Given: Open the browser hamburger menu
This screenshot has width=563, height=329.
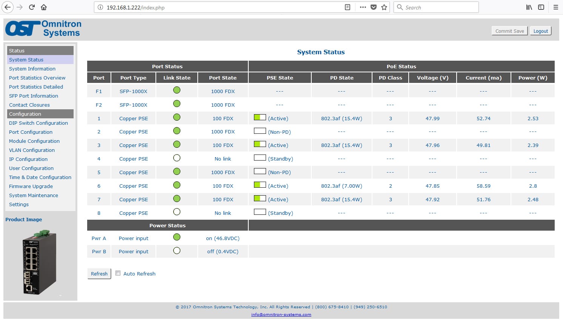Looking at the screenshot, I should [x=555, y=7].
